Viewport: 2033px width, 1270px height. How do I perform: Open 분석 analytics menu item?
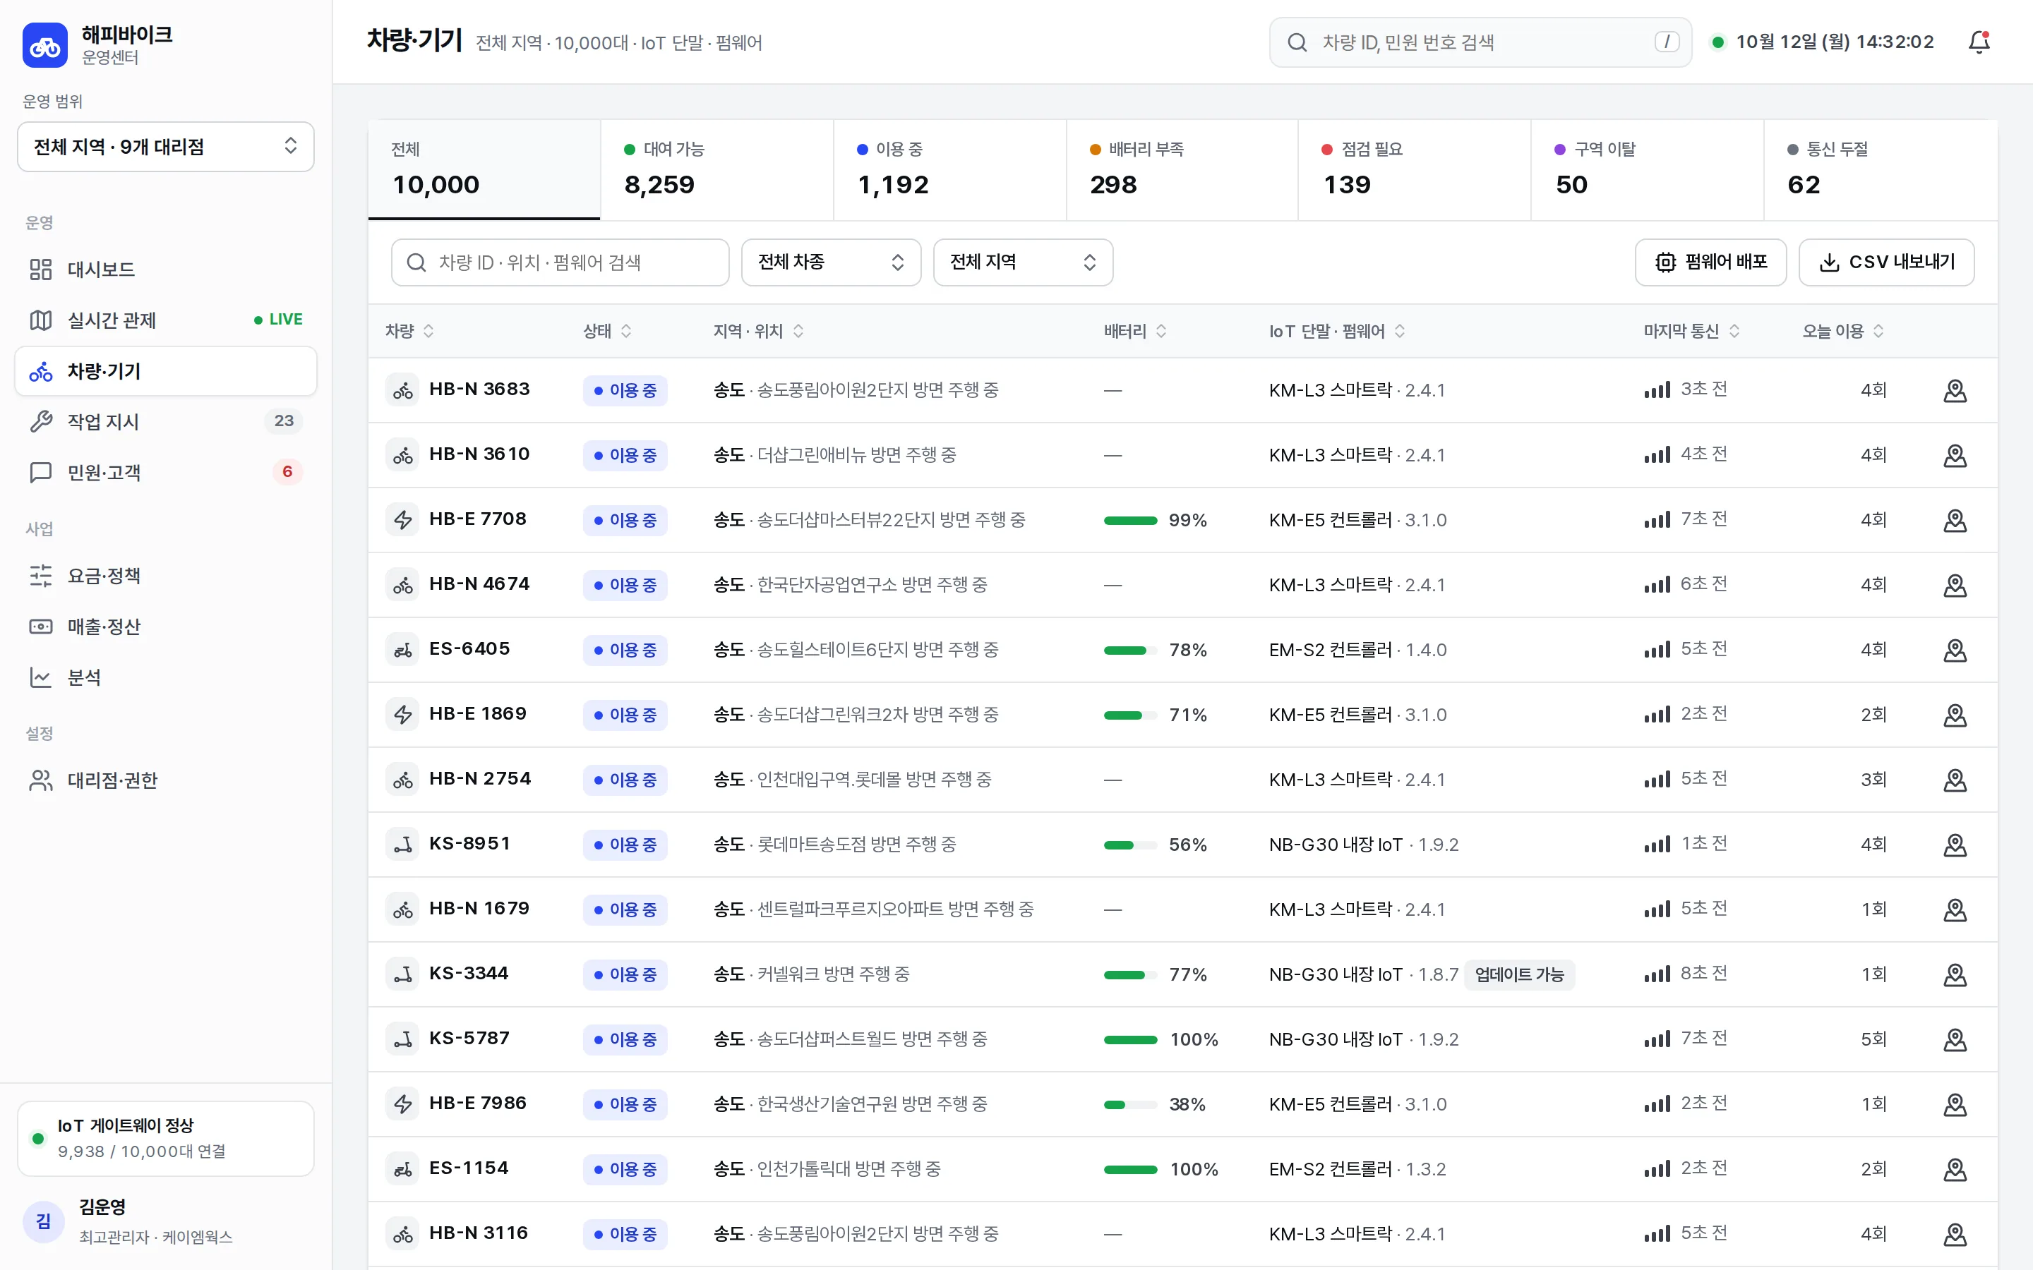[x=165, y=677]
